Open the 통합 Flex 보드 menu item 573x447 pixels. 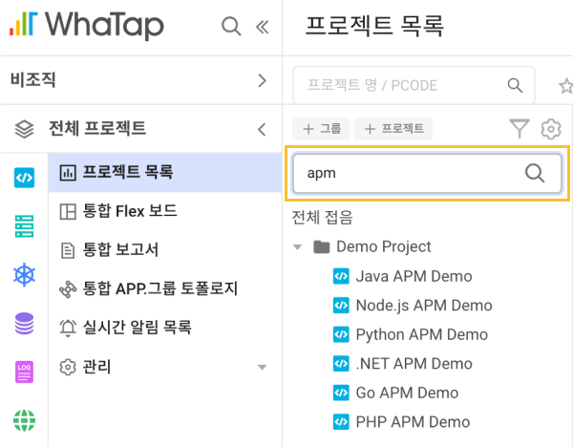(x=165, y=211)
